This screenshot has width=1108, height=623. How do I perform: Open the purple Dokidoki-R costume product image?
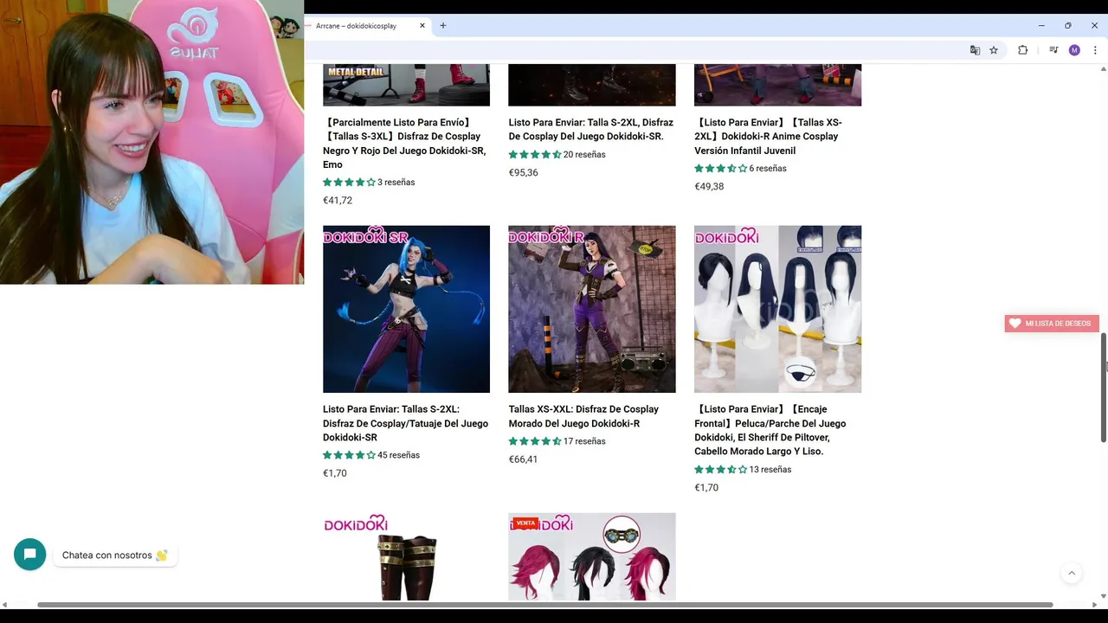592,309
